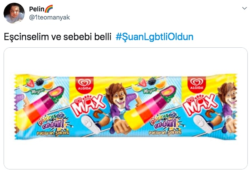Open Pelin's profile picture avatar
Screen dimensions: 251x173
coord(14,13)
